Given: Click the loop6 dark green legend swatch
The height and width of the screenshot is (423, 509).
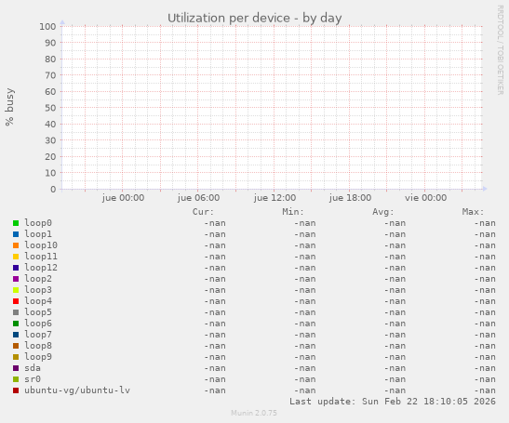Looking at the screenshot, I should coord(16,324).
